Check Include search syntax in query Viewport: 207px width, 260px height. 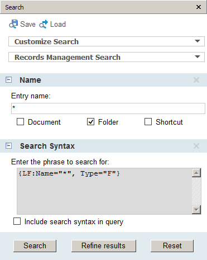coord(17,221)
